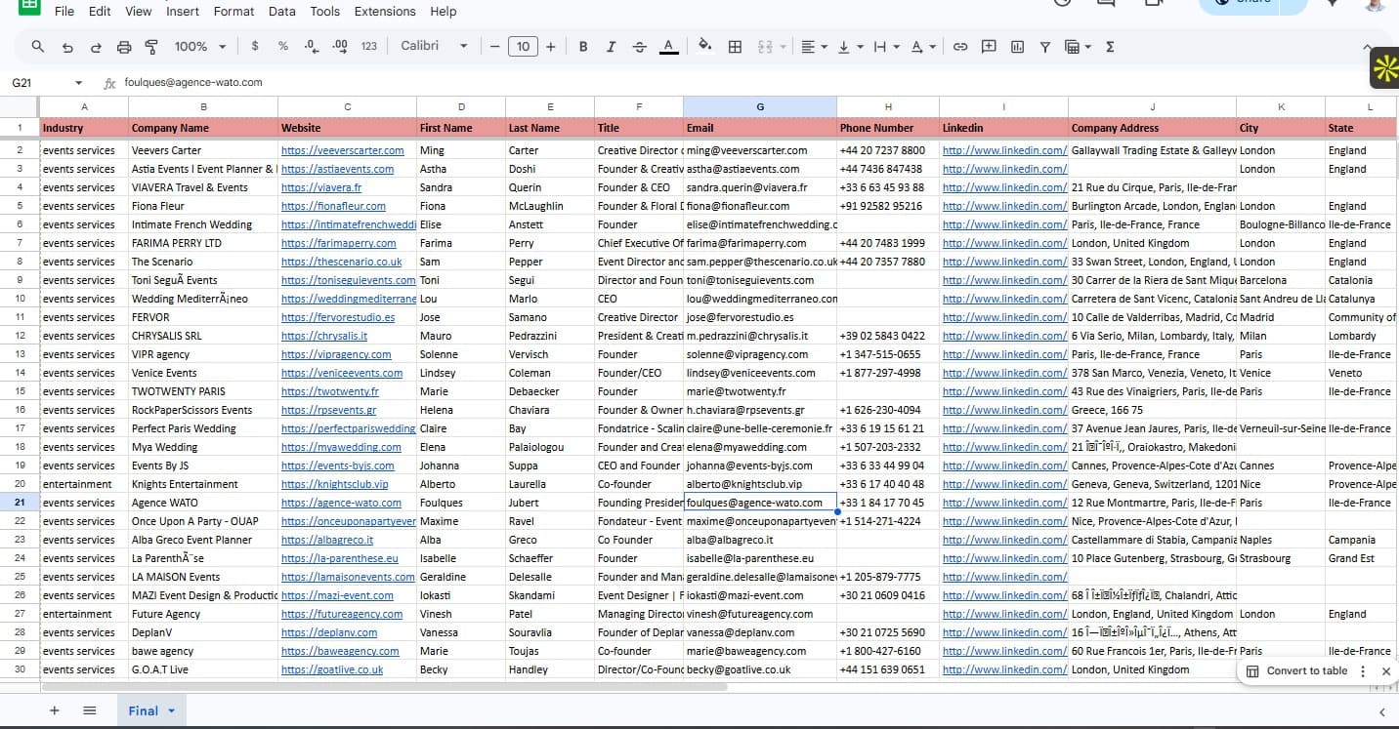Open more options beside Convert to table
The width and height of the screenshot is (1399, 729).
(x=1363, y=671)
